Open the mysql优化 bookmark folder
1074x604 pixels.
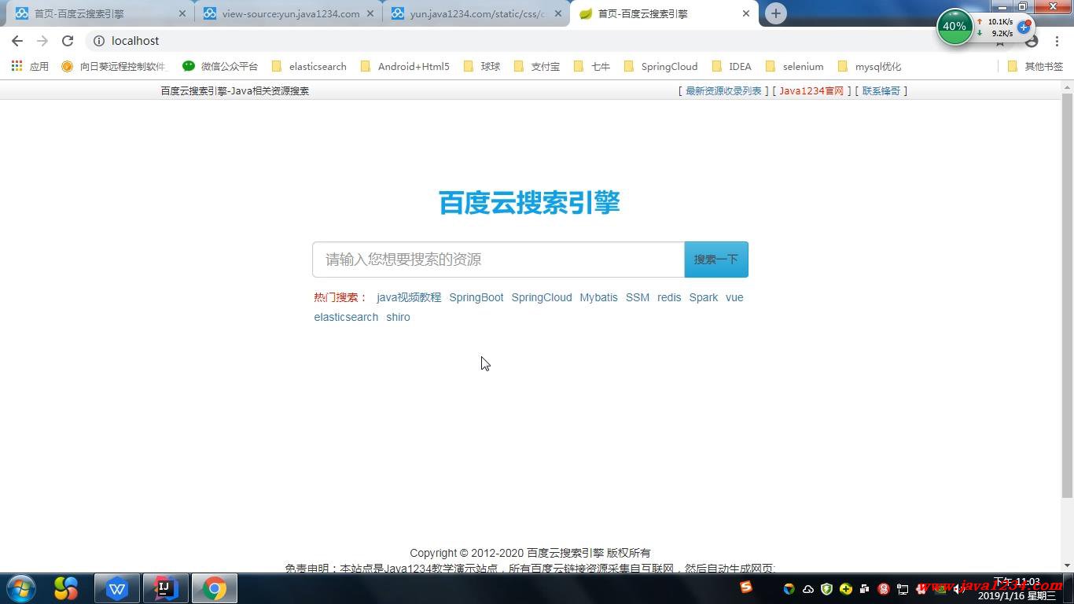[x=870, y=67]
